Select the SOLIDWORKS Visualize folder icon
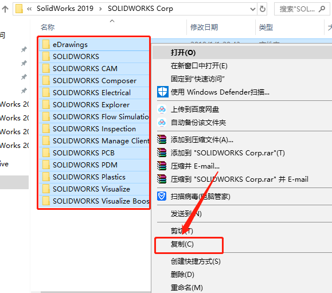 click(x=46, y=189)
